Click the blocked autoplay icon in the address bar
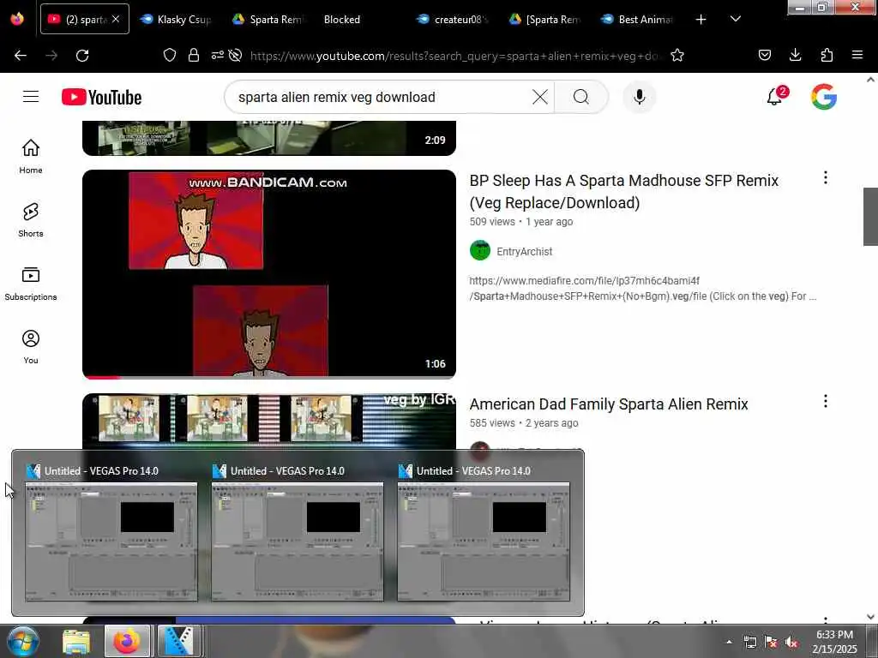Viewport: 878px width, 658px height. [235, 56]
